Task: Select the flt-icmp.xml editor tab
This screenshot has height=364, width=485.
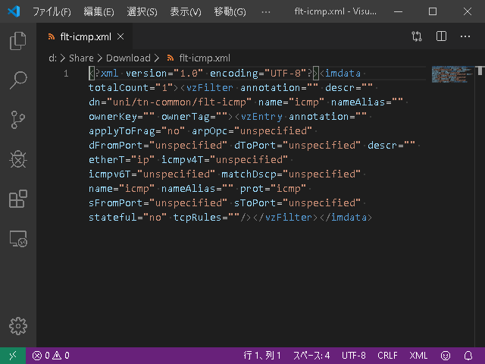Action: [x=85, y=37]
